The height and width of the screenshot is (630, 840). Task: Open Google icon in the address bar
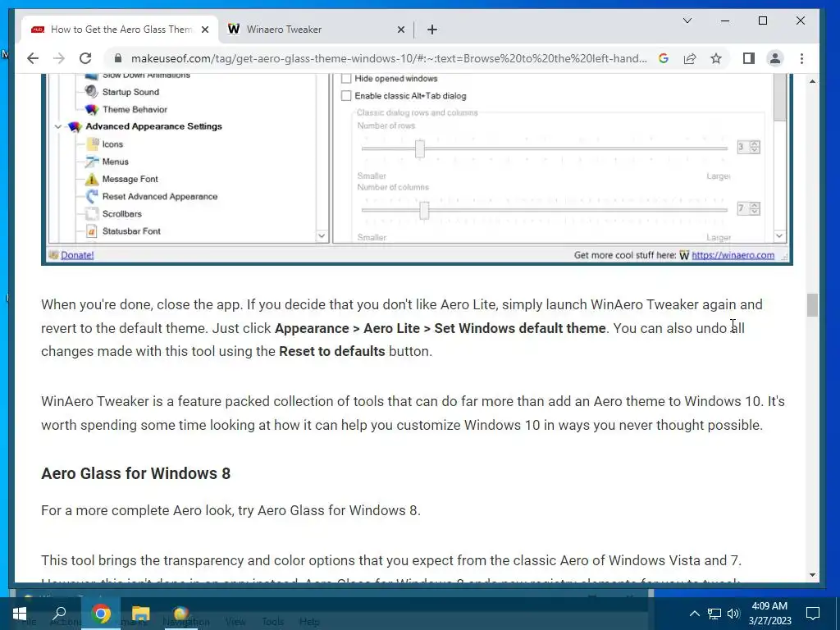tap(663, 58)
